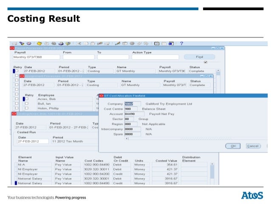Click cost code 3029.320.30011

(96, 169)
